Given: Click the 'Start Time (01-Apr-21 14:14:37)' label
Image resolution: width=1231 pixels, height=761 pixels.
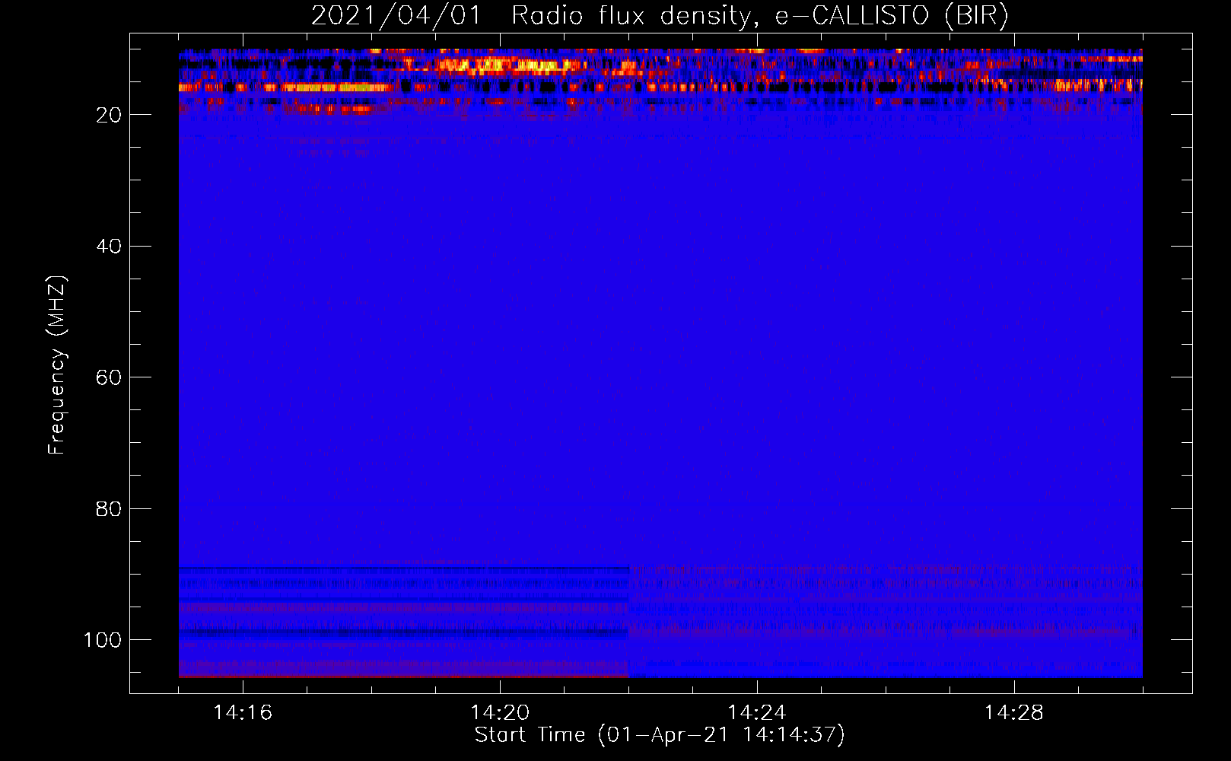Looking at the screenshot, I should (x=660, y=735).
